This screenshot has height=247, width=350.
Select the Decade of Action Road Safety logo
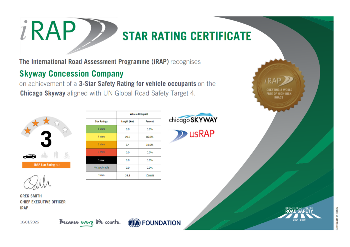click(x=299, y=213)
